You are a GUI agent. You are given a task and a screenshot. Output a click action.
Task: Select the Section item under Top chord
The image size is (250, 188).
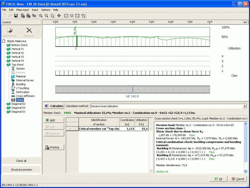click(20, 68)
